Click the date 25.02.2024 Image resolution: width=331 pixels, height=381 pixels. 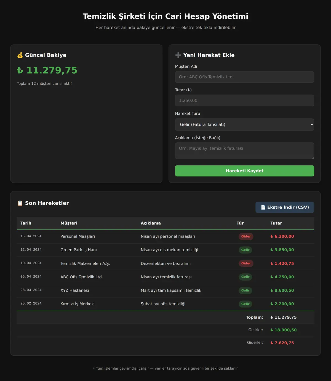click(31, 303)
